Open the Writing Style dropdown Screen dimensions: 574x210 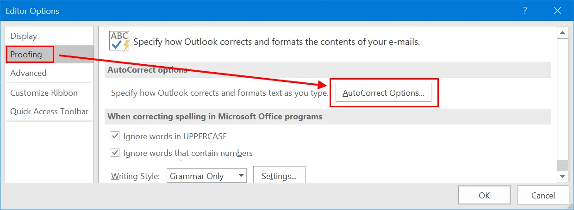pos(206,176)
